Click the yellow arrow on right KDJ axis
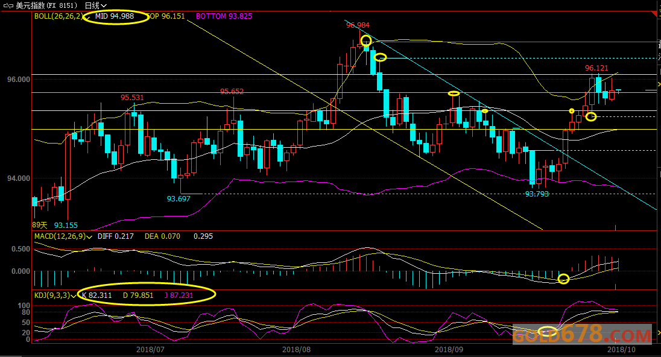 tap(658, 332)
